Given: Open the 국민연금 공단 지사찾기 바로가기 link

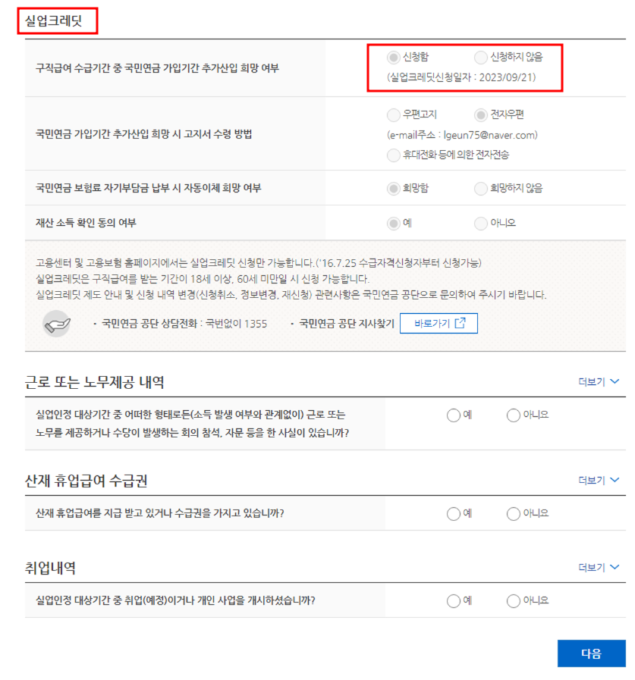Looking at the screenshot, I should click(x=439, y=323).
